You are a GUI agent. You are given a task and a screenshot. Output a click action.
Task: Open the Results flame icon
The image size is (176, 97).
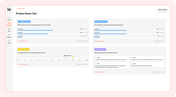point(9,23)
